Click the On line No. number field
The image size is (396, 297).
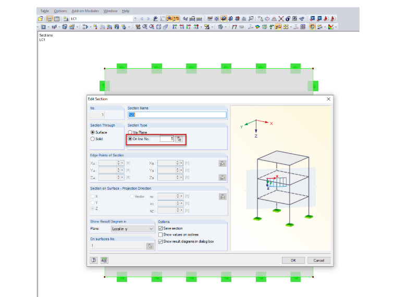click(167, 139)
